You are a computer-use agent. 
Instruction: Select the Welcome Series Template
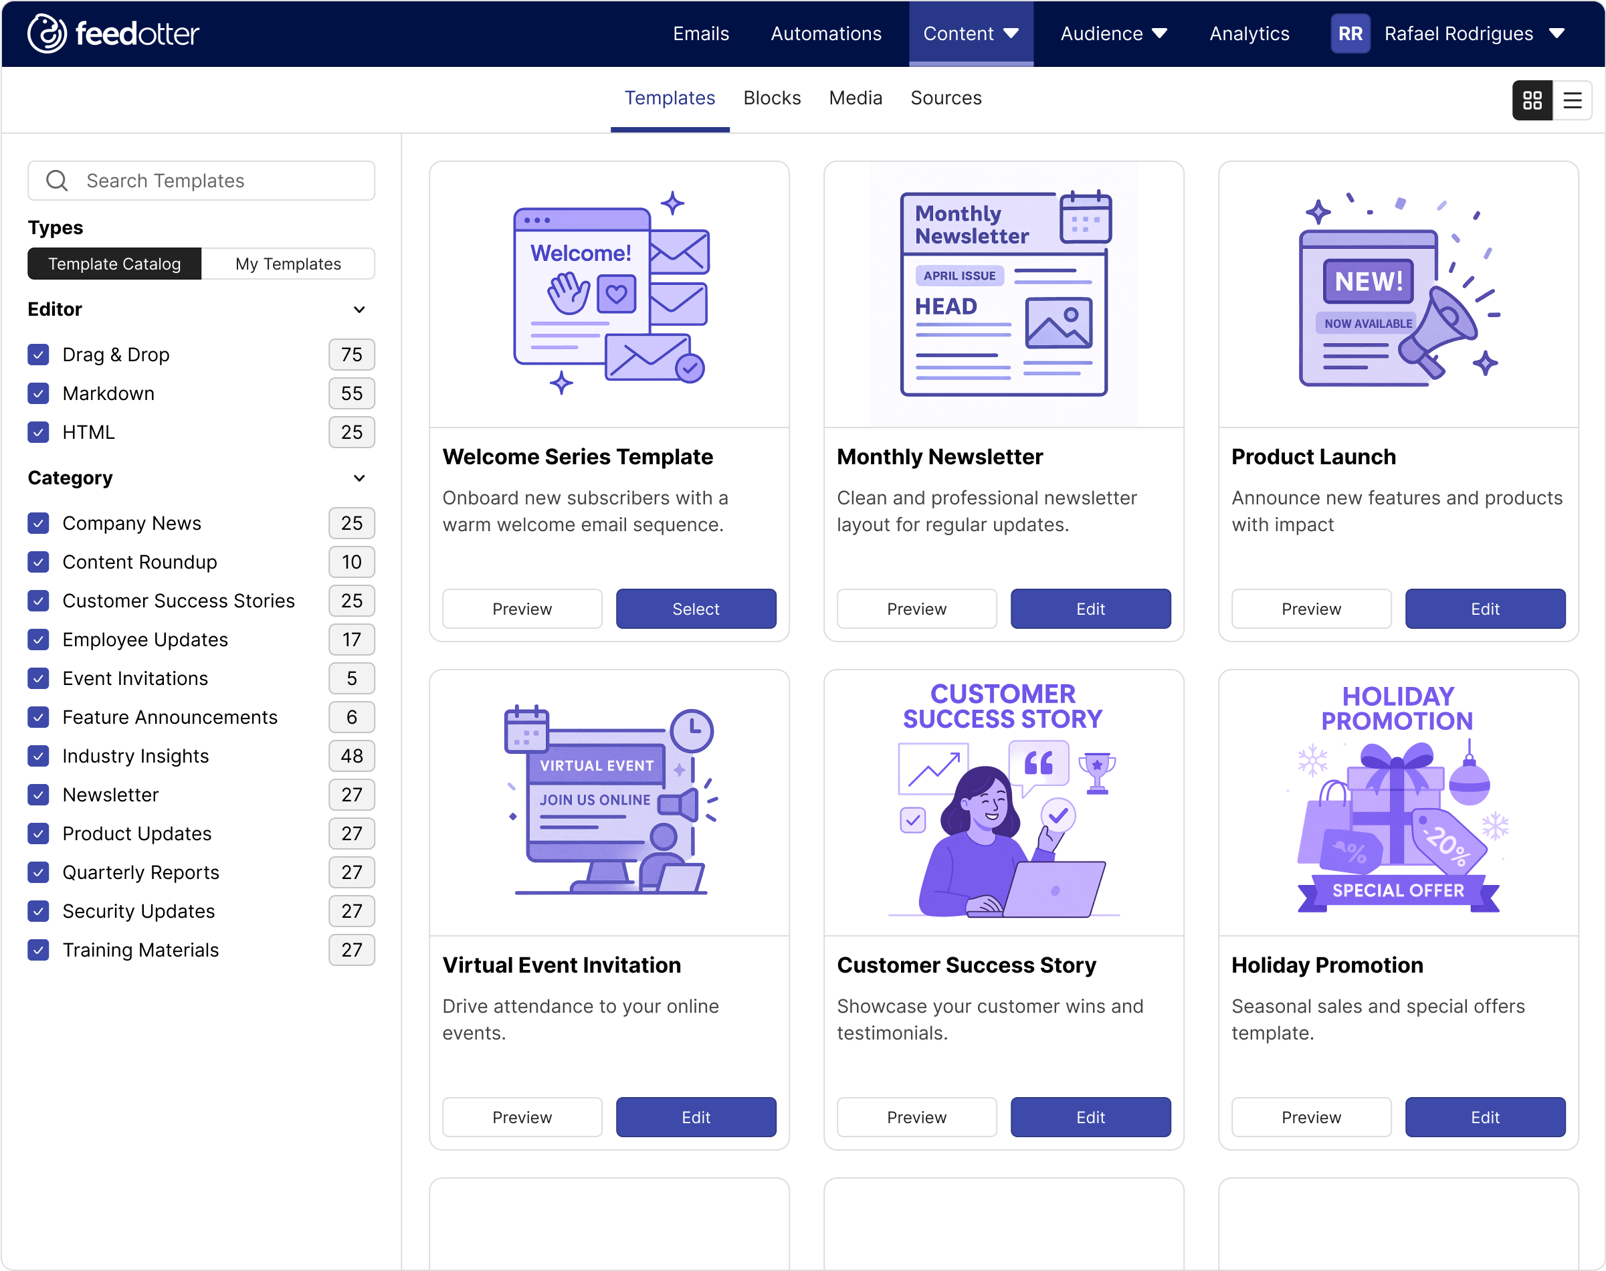pos(696,609)
